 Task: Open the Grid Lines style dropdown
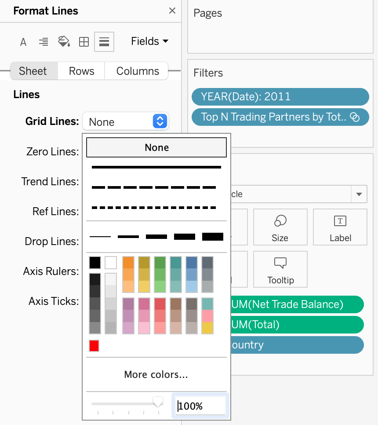pos(125,121)
